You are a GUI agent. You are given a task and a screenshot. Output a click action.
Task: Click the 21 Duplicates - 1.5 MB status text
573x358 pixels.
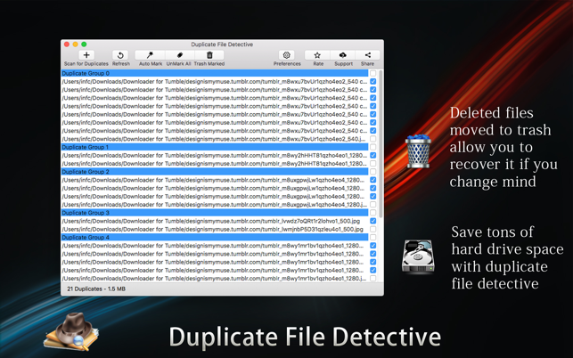click(x=96, y=289)
